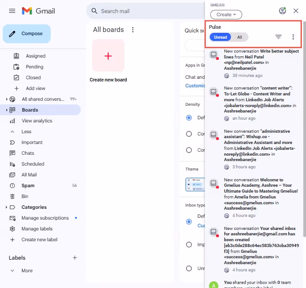Click Add view

click(35, 88)
